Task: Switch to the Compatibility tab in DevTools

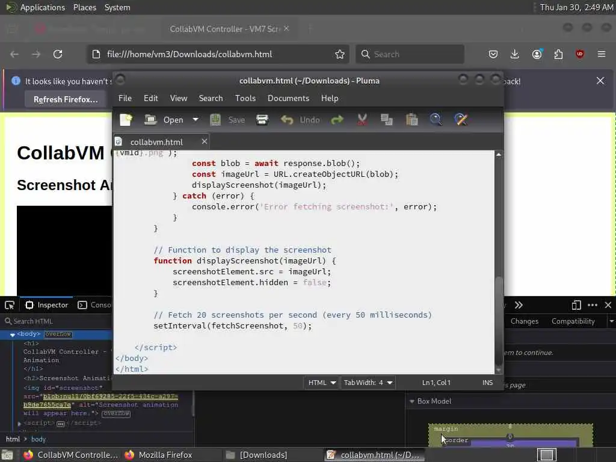Action: coord(573,321)
